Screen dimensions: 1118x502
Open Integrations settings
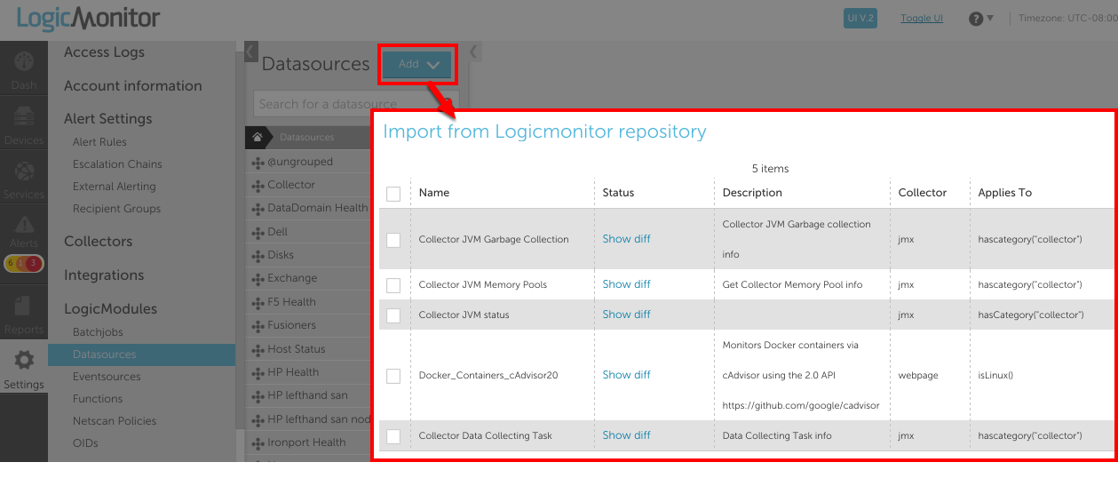click(104, 275)
